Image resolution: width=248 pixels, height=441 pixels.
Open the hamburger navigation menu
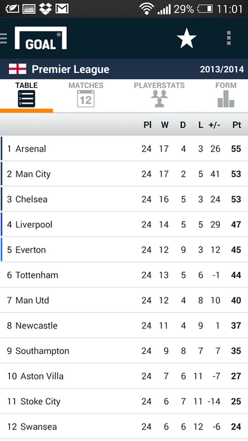click(x=3, y=38)
